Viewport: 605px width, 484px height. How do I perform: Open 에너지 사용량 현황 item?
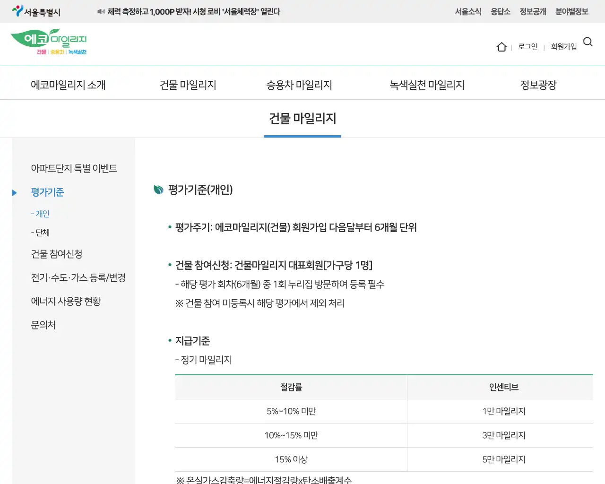pyautogui.click(x=66, y=301)
